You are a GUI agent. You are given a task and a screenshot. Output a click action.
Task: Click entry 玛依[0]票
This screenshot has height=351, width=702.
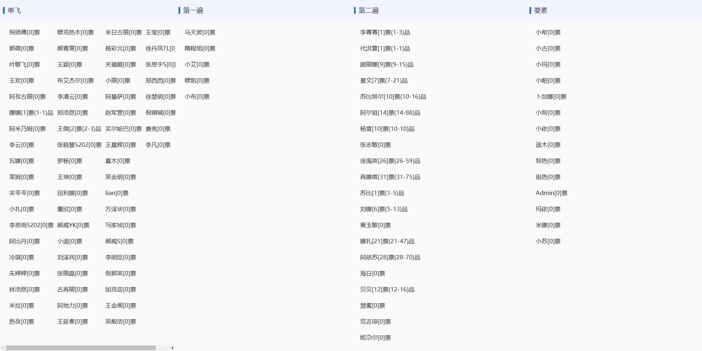[548, 209]
